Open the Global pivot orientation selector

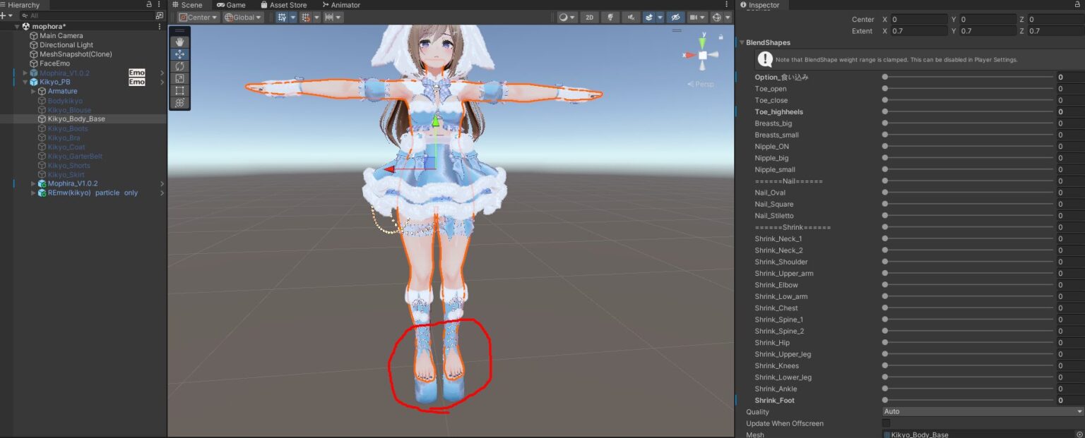243,17
